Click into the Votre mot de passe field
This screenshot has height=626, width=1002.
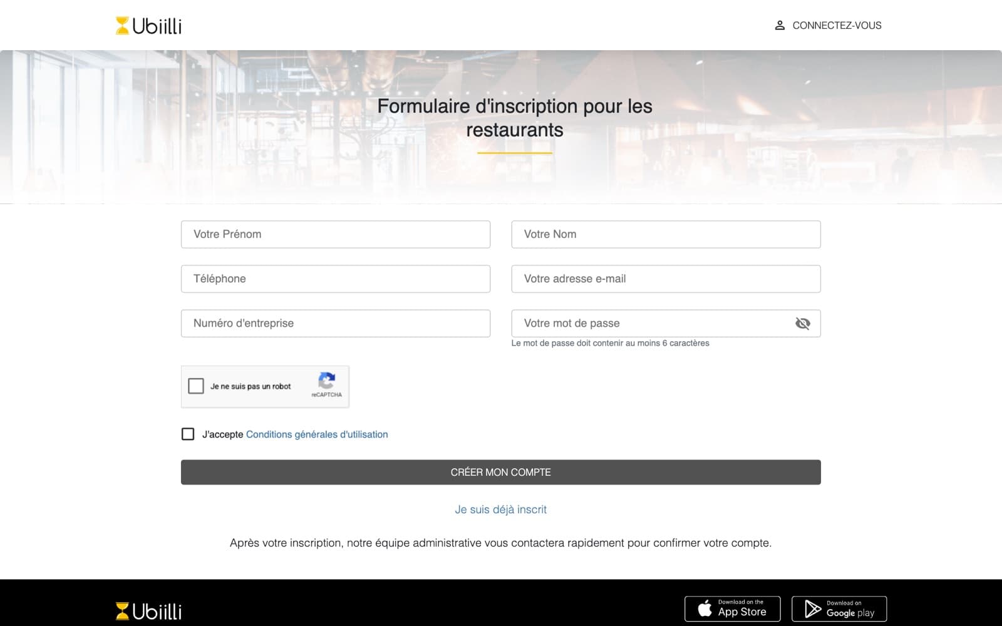tap(666, 324)
